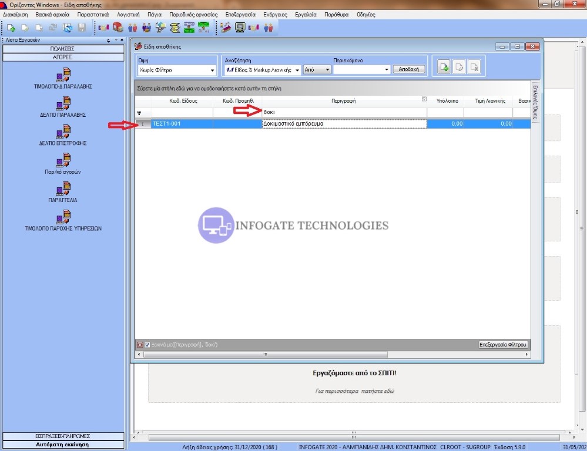Viewport: 587px width, 451px height.
Task: Click the red truck toolbar icon
Action: (118, 28)
